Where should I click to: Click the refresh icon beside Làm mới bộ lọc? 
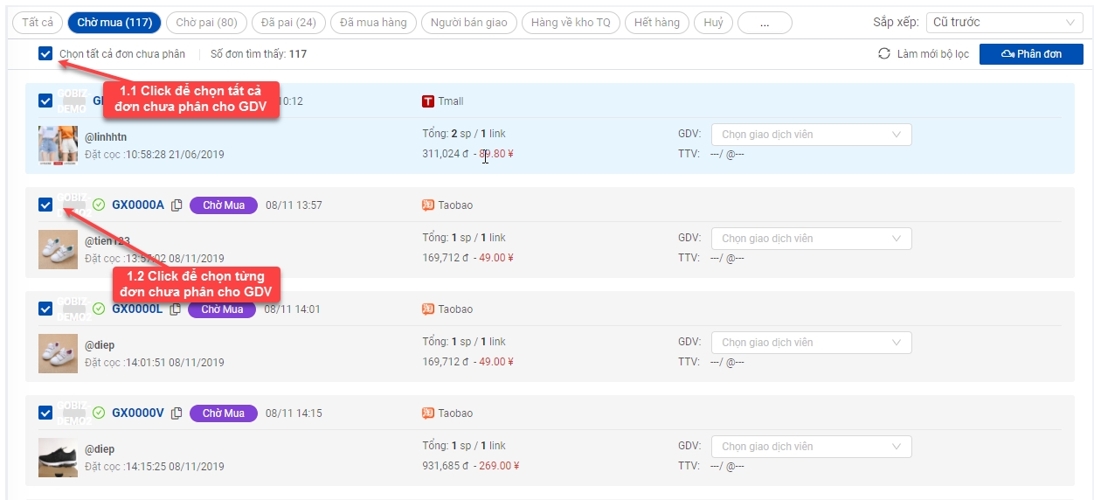click(x=884, y=54)
